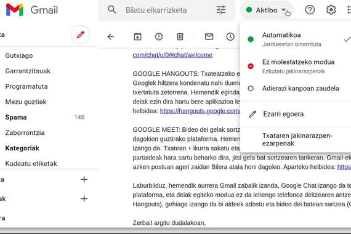Image resolution: width=351 pixels, height=234 pixels.
Task: Open the Help question mark icon
Action: (310, 10)
